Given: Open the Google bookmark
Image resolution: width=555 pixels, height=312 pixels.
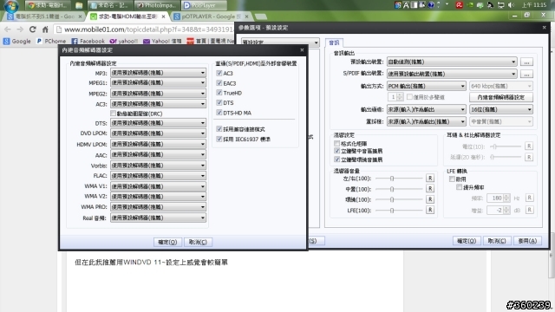Looking at the screenshot, I should (x=17, y=41).
